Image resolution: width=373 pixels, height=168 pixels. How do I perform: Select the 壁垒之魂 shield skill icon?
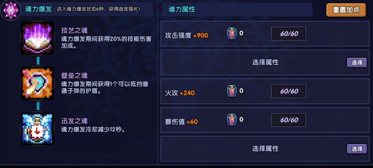coord(37,84)
